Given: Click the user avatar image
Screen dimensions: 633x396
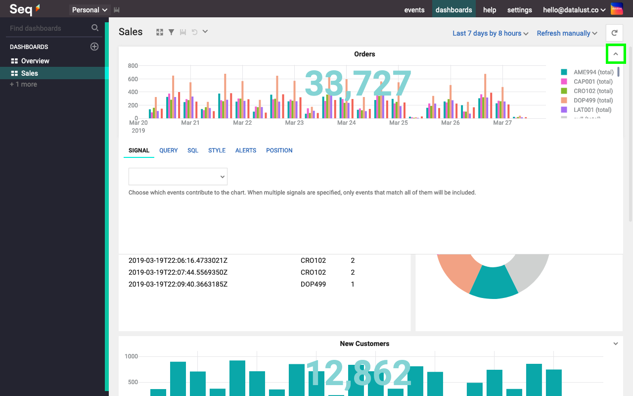Looking at the screenshot, I should click(x=617, y=9).
